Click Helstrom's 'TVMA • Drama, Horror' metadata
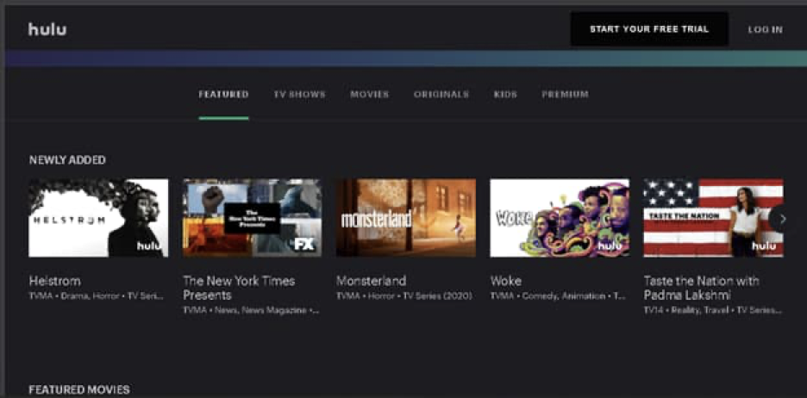The height and width of the screenshot is (398, 807). (97, 296)
